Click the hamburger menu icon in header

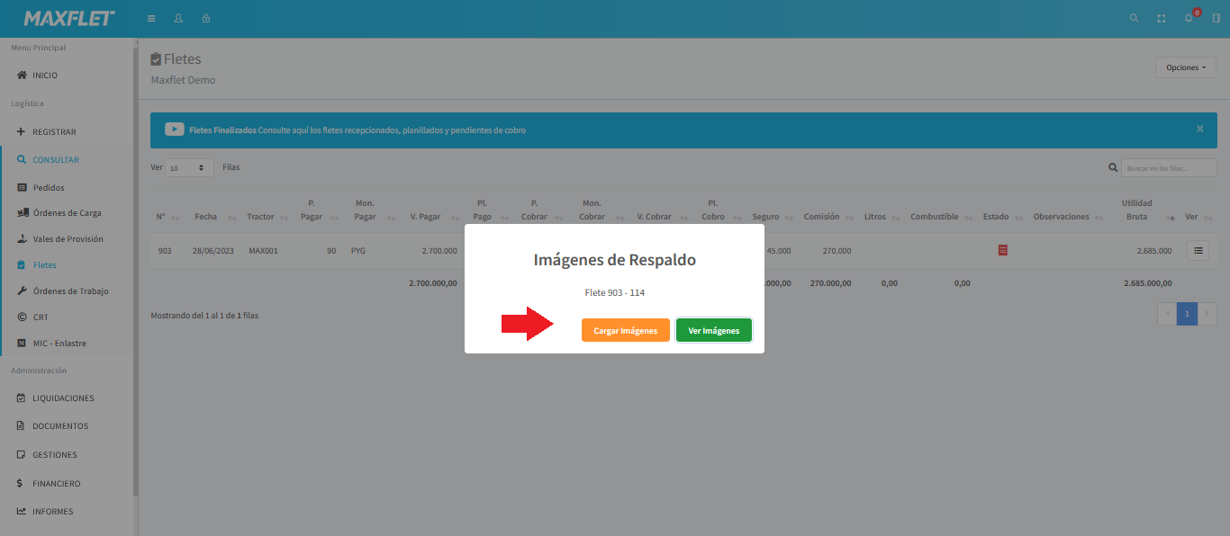point(151,19)
